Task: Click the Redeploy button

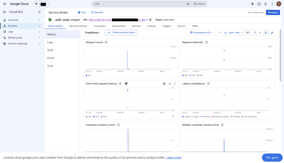Action: [x=273, y=12]
